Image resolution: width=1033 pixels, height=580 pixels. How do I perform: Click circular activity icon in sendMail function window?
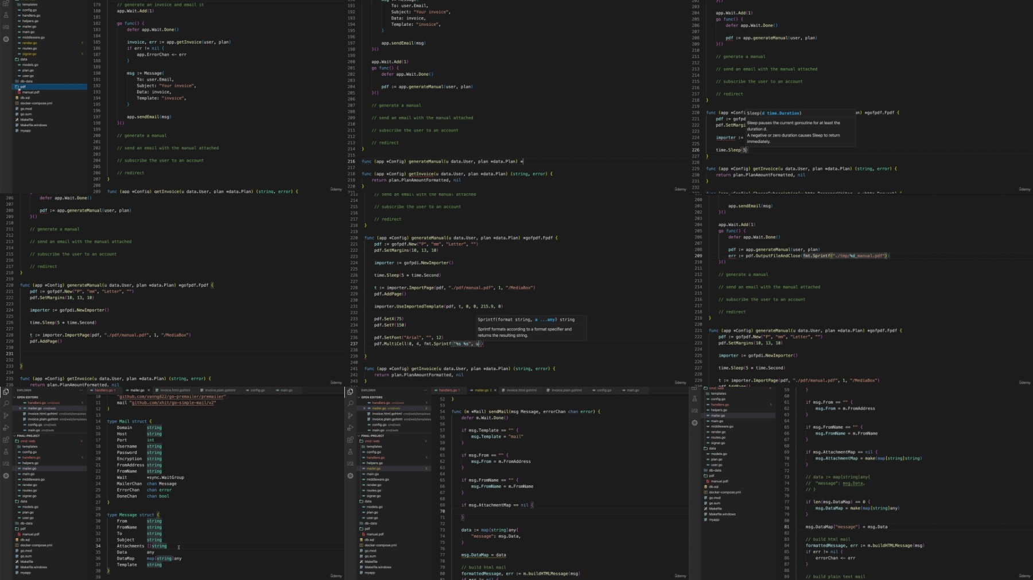pyautogui.click(x=350, y=476)
